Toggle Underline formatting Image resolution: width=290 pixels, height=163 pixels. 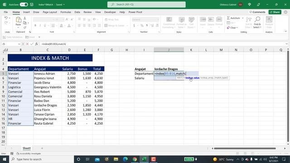[45, 25]
